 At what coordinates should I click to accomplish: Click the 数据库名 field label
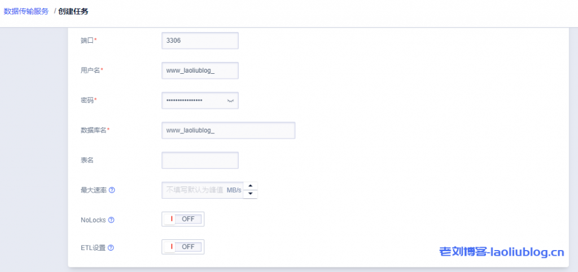pos(94,130)
